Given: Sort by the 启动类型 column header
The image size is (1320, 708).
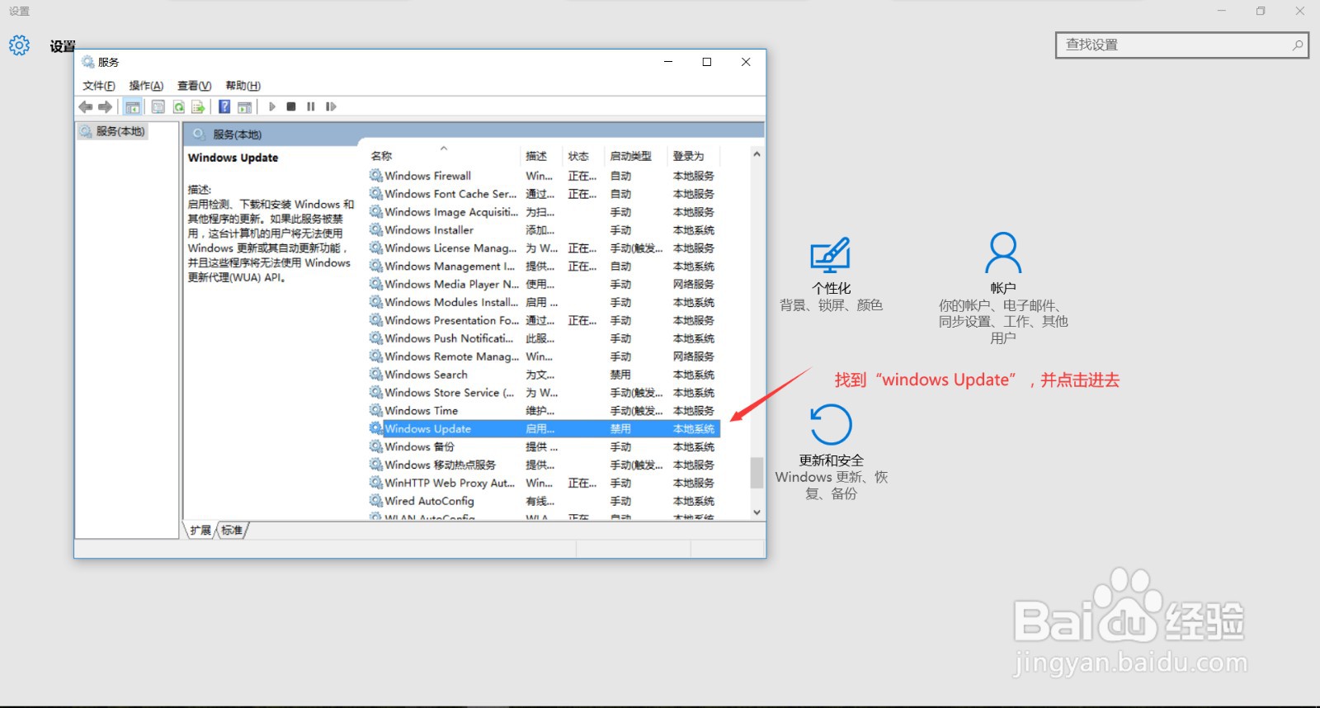Looking at the screenshot, I should [636, 156].
